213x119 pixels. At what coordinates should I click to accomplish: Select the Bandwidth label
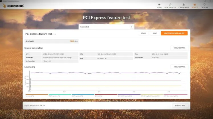point(30,41)
